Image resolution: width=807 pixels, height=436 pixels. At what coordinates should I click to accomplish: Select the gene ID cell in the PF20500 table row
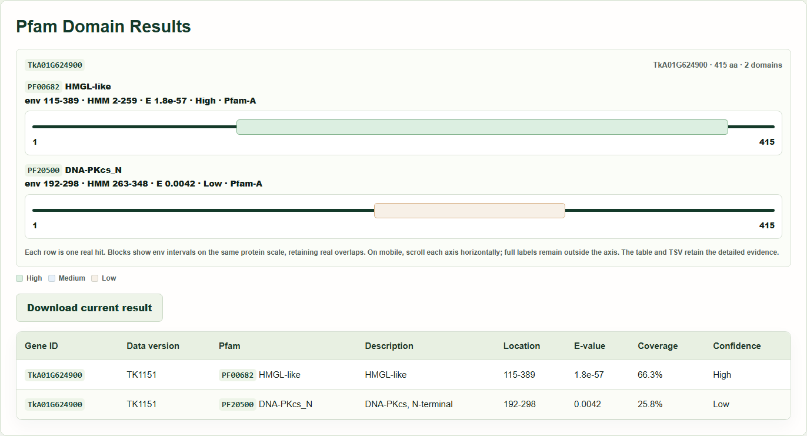pos(55,404)
